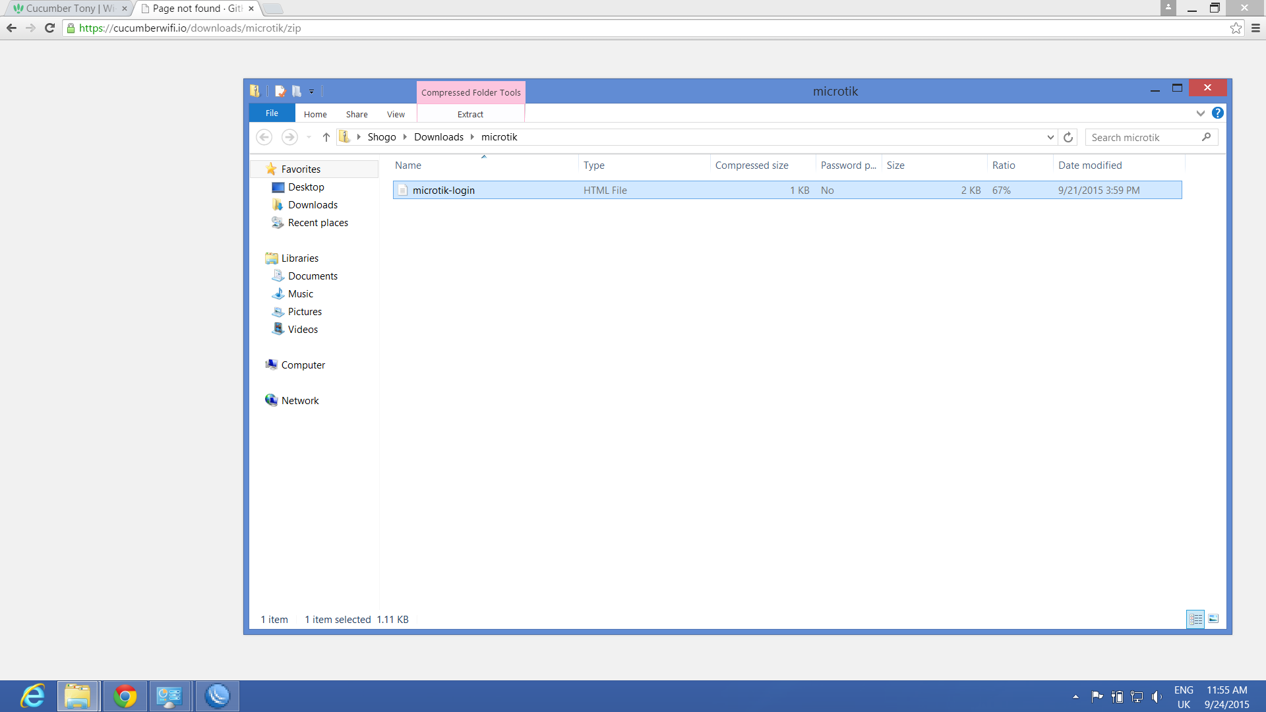Bookmark this page with star icon

pos(1236,28)
